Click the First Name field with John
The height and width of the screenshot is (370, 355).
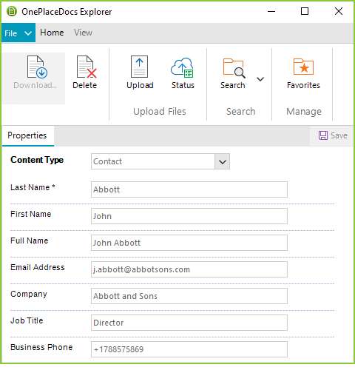coord(189,216)
